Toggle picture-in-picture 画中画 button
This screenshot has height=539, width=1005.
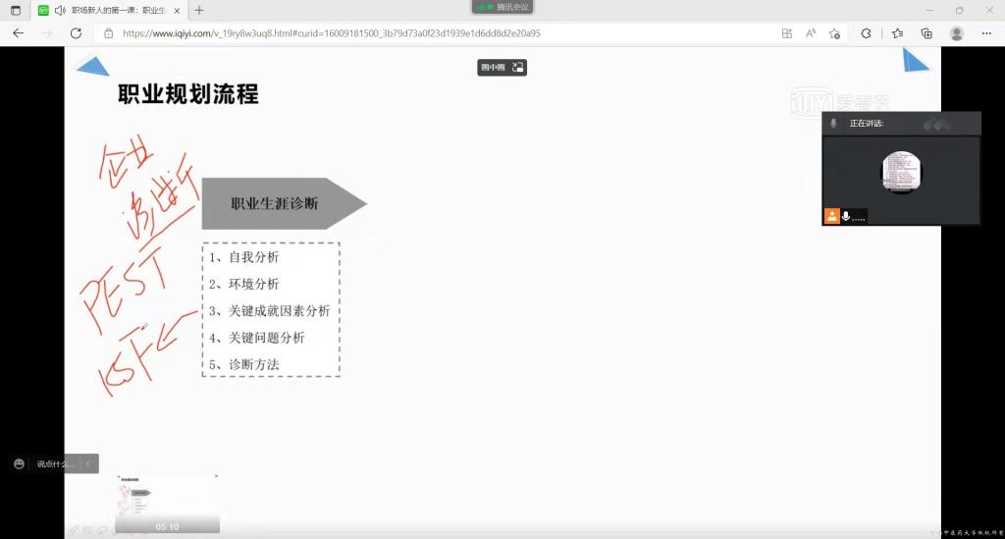click(x=502, y=67)
